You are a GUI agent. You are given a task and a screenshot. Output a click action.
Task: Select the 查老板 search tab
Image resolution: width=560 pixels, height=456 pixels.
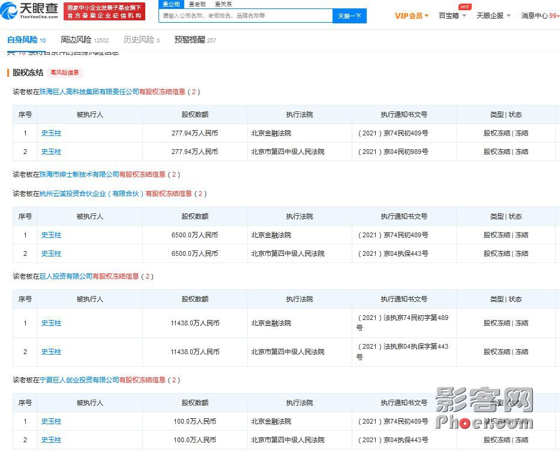point(197,4)
